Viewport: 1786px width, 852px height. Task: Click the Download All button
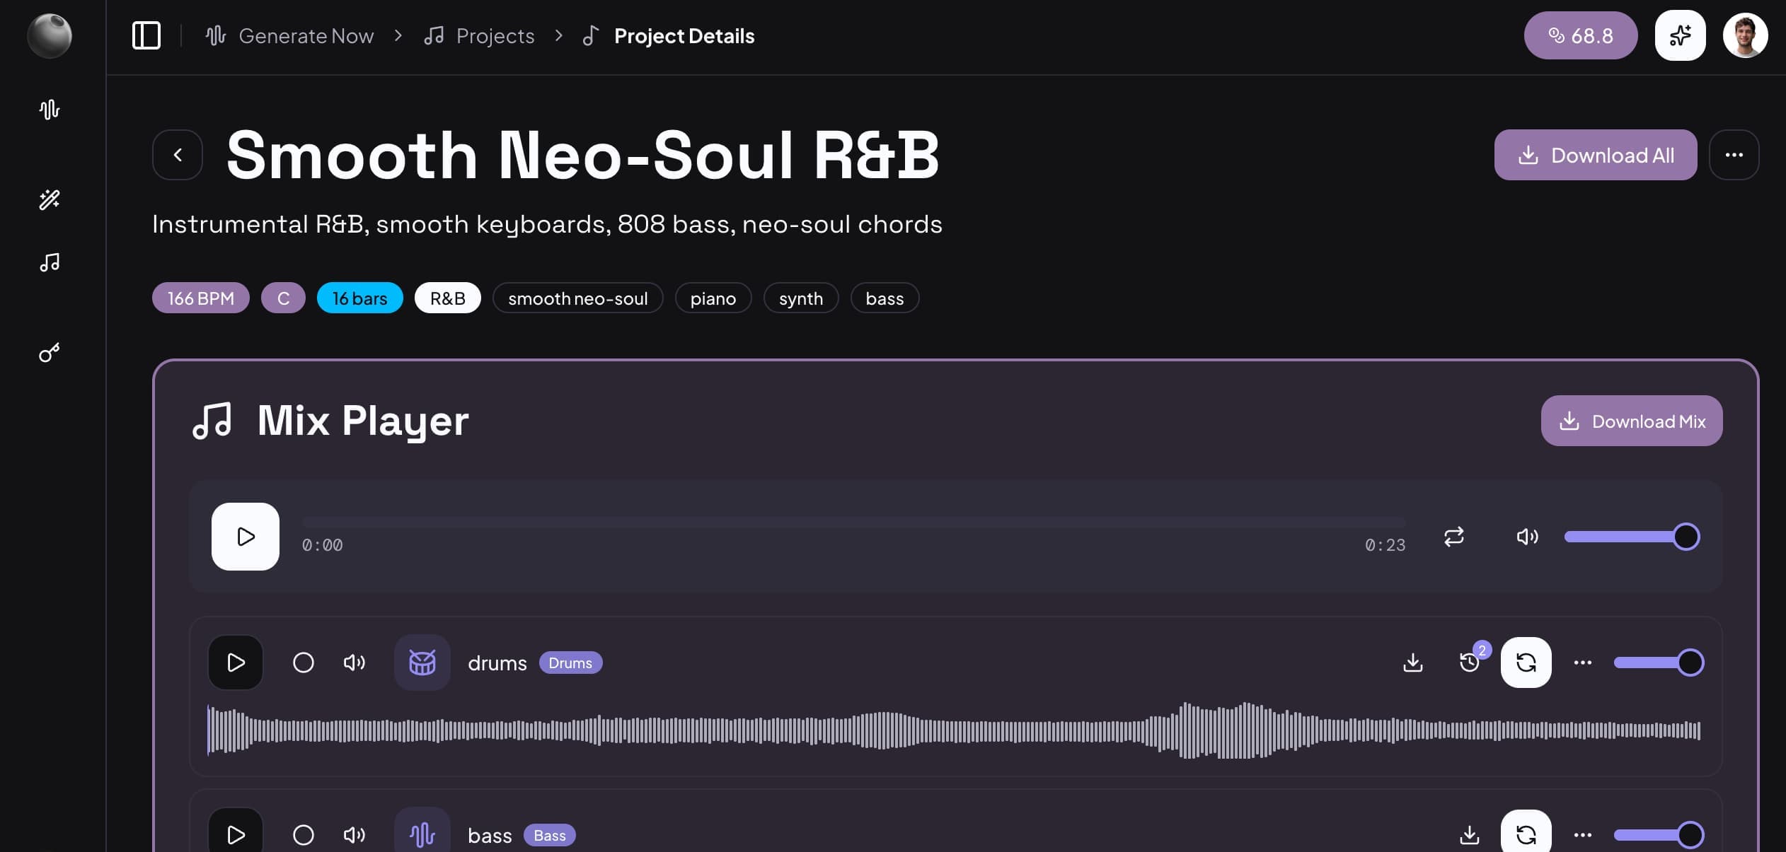coord(1596,154)
